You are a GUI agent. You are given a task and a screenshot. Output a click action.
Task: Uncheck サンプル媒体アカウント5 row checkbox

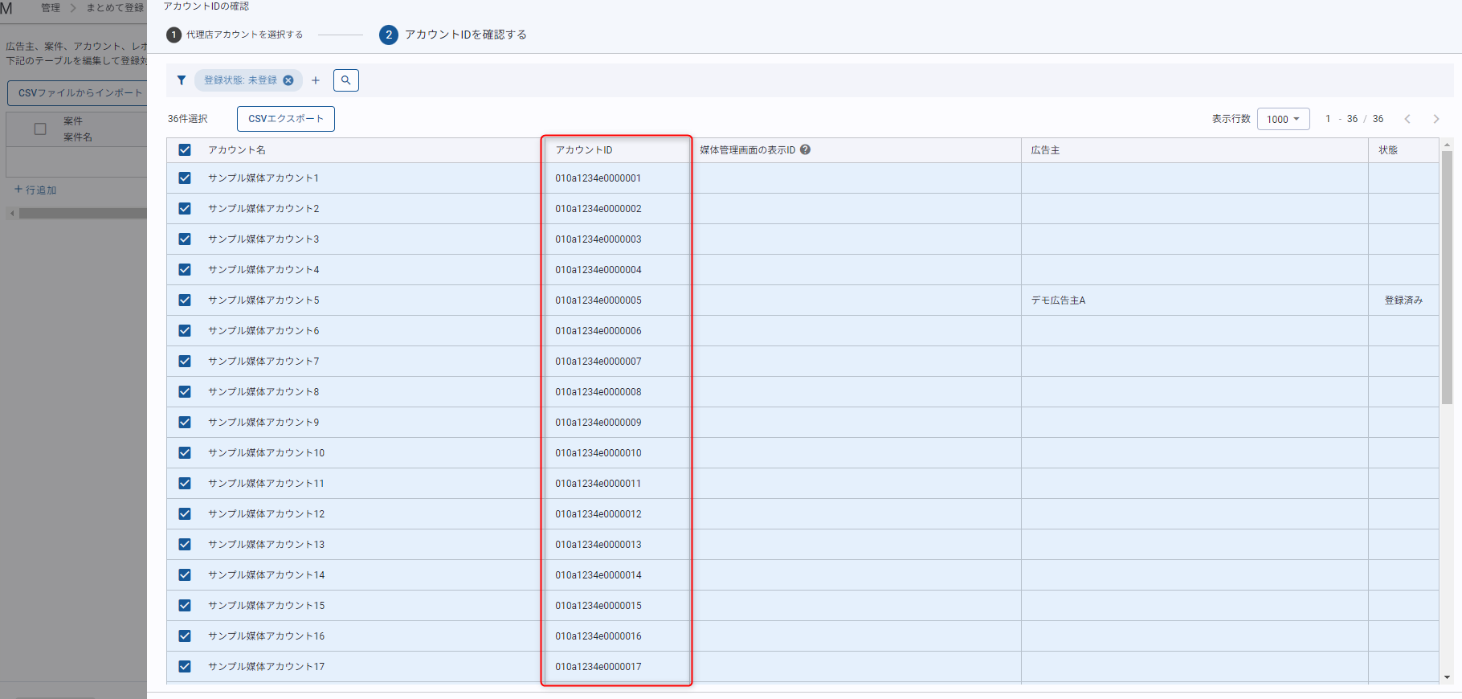(x=185, y=300)
